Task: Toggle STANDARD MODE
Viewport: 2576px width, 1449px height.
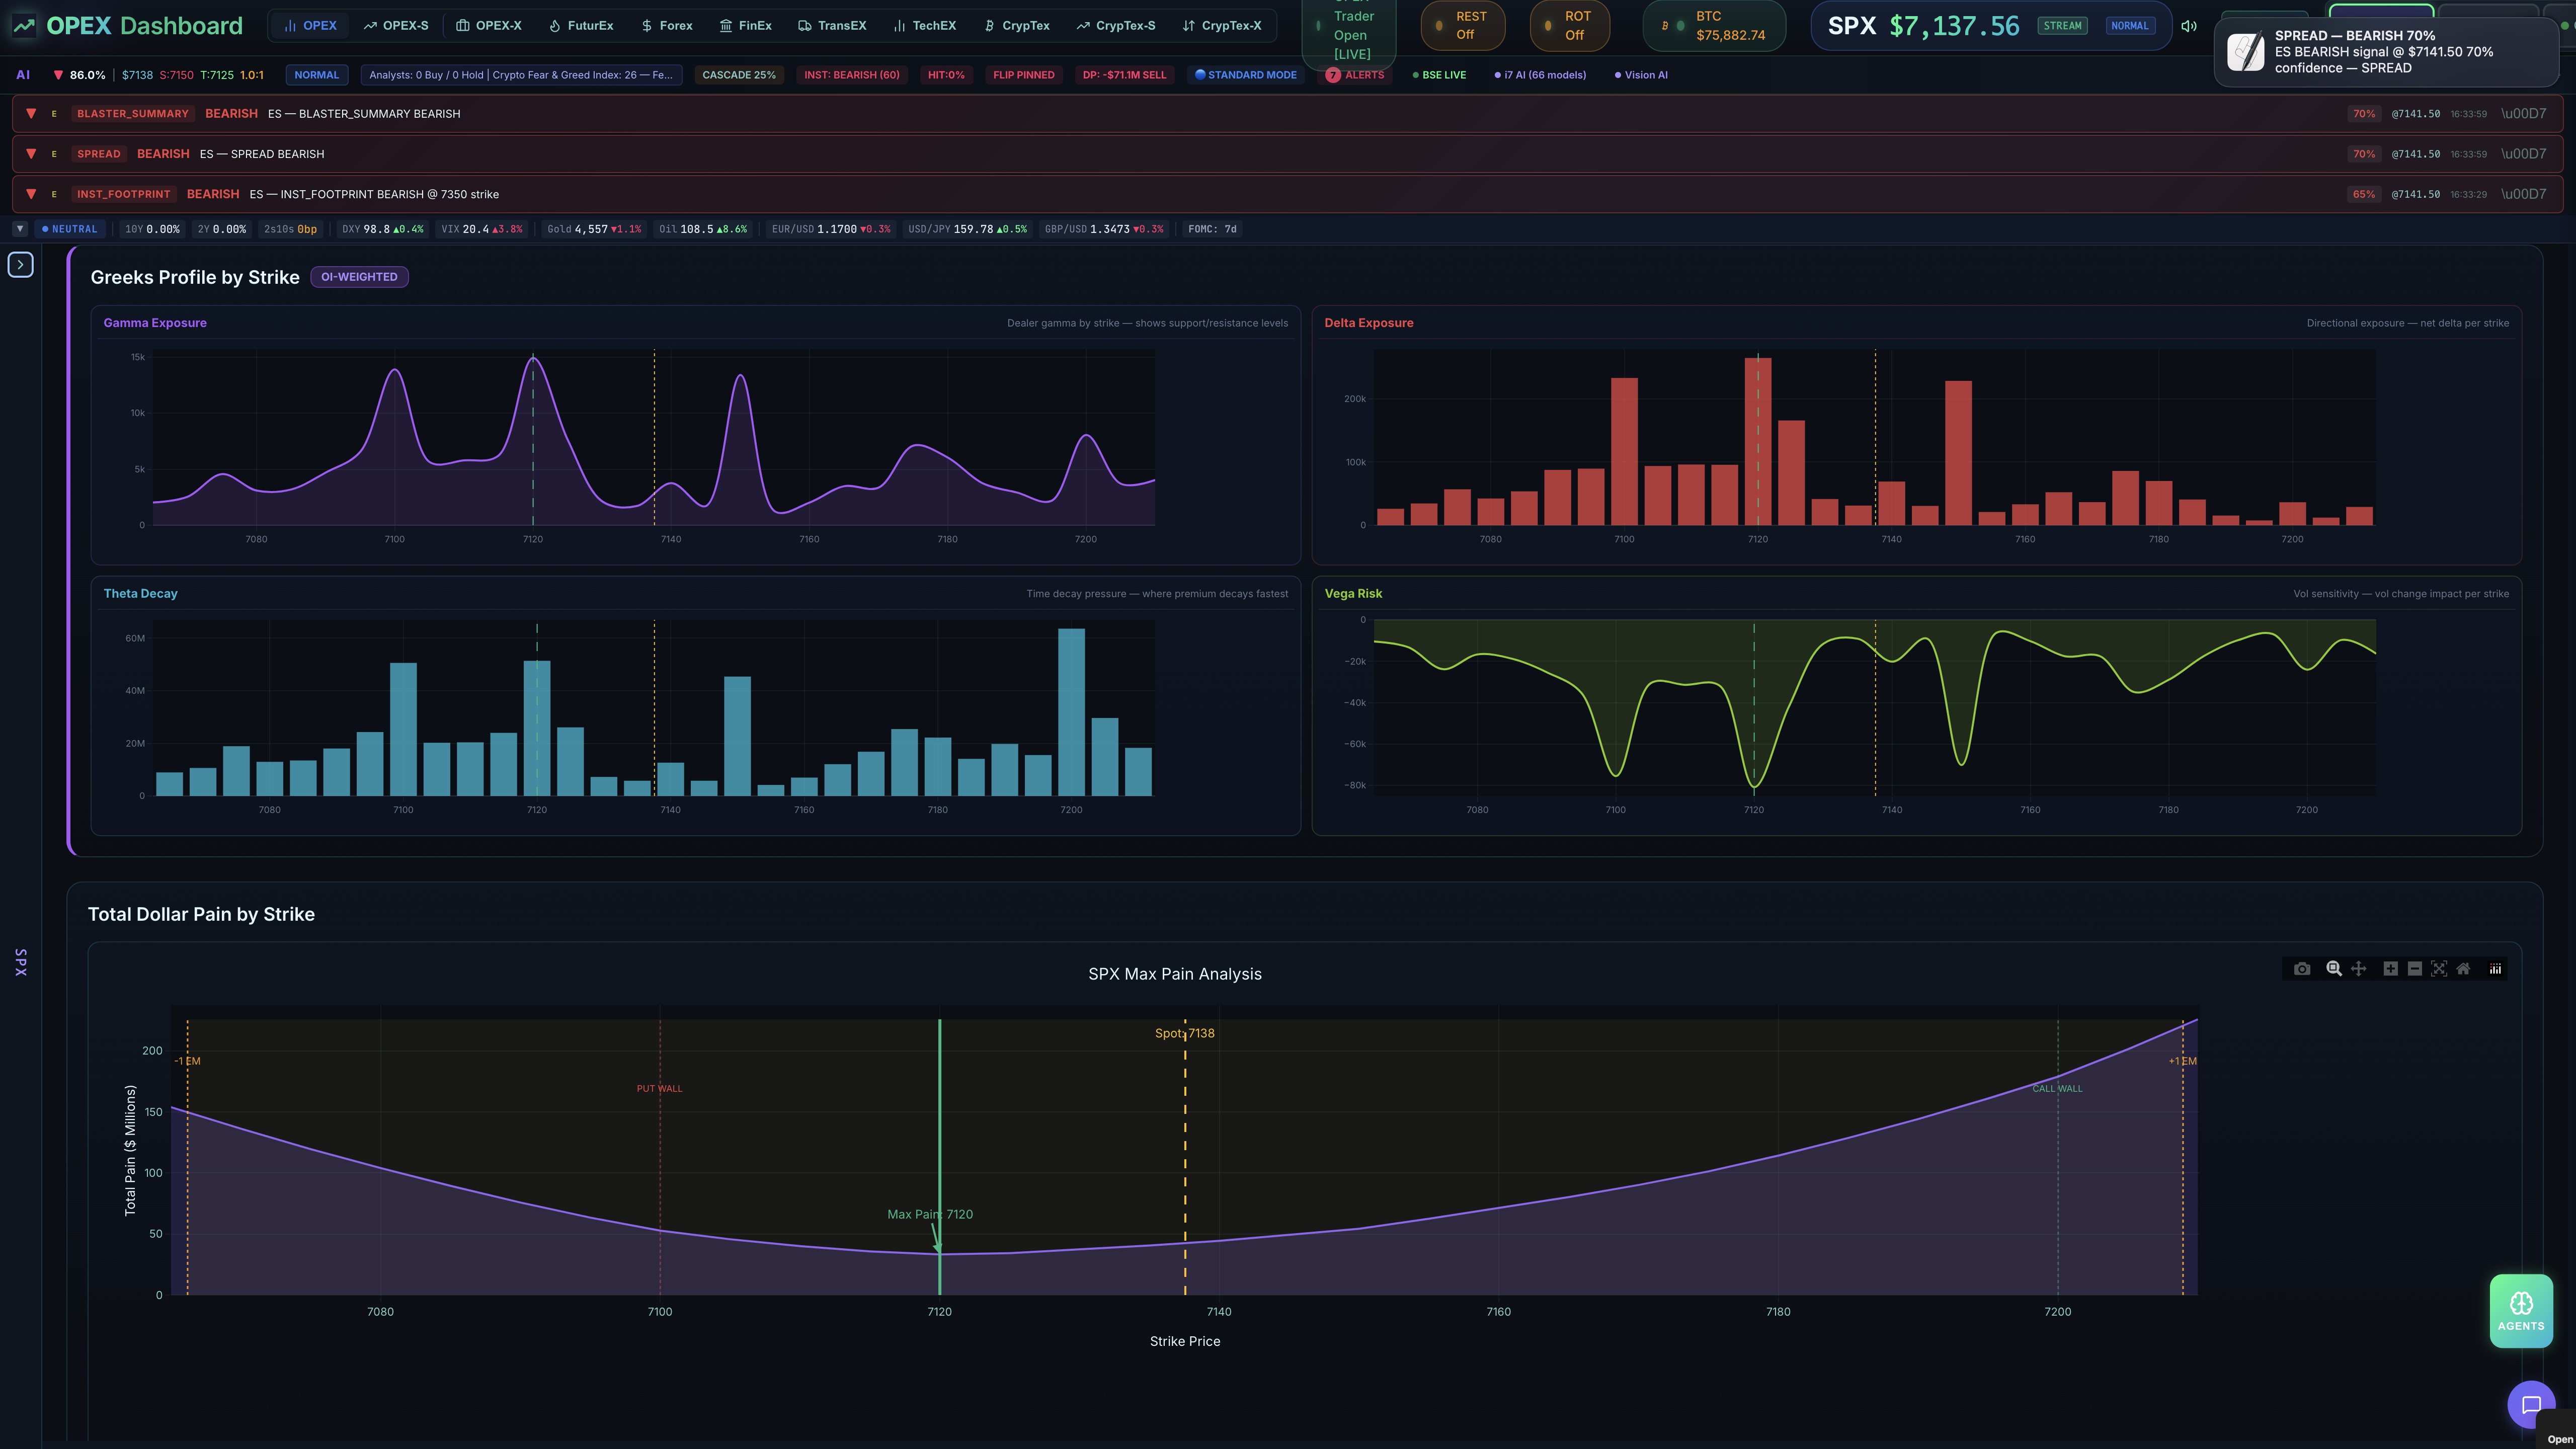Action: (1245, 75)
